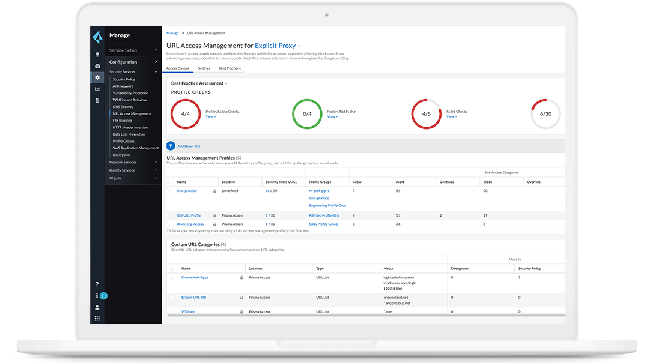This screenshot has height=363, width=653.
Task: Click the document/report icon in the sidebar
Action: 97,100
